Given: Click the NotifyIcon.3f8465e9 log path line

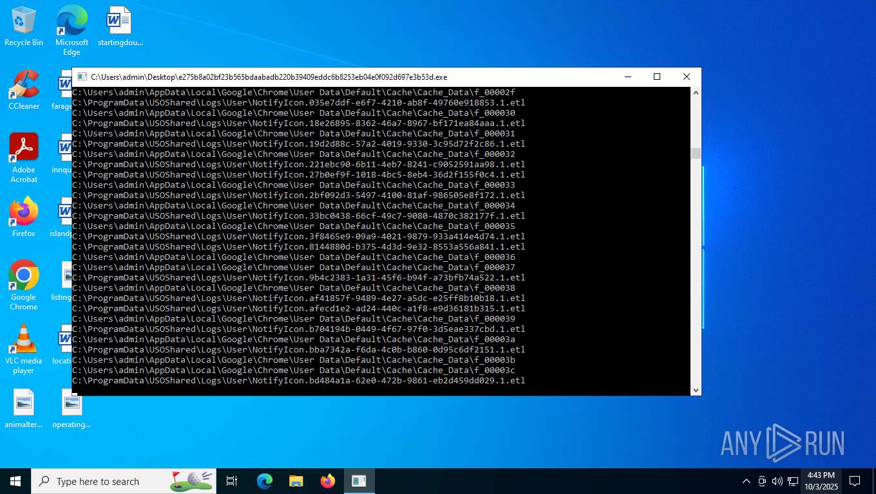Looking at the screenshot, I should tap(299, 237).
